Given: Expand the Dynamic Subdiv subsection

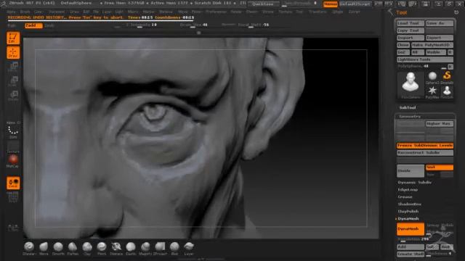Looking at the screenshot, I should coord(414,182).
